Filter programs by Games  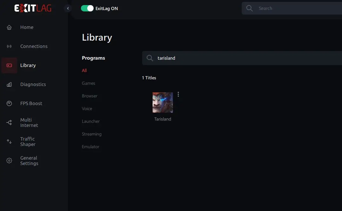pos(88,83)
